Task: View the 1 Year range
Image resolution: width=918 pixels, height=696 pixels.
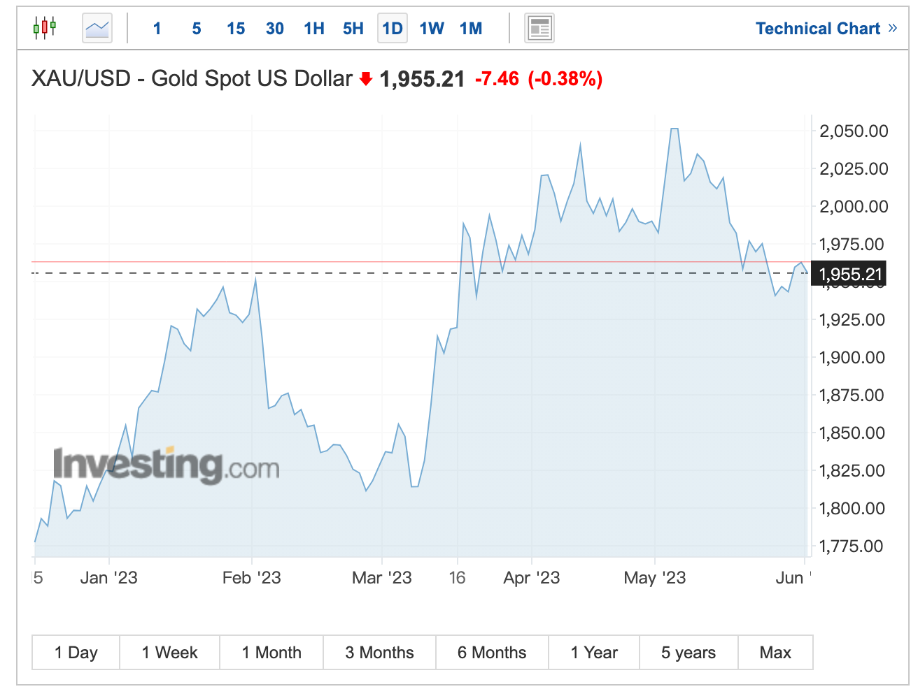Action: (594, 652)
